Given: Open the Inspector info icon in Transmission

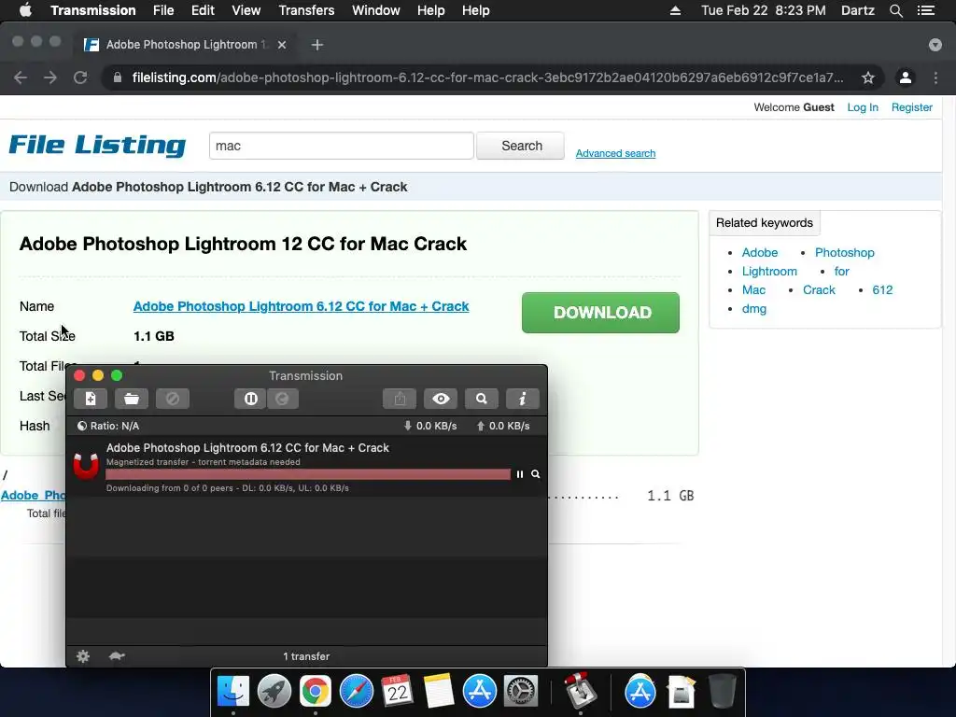Looking at the screenshot, I should pos(523,399).
